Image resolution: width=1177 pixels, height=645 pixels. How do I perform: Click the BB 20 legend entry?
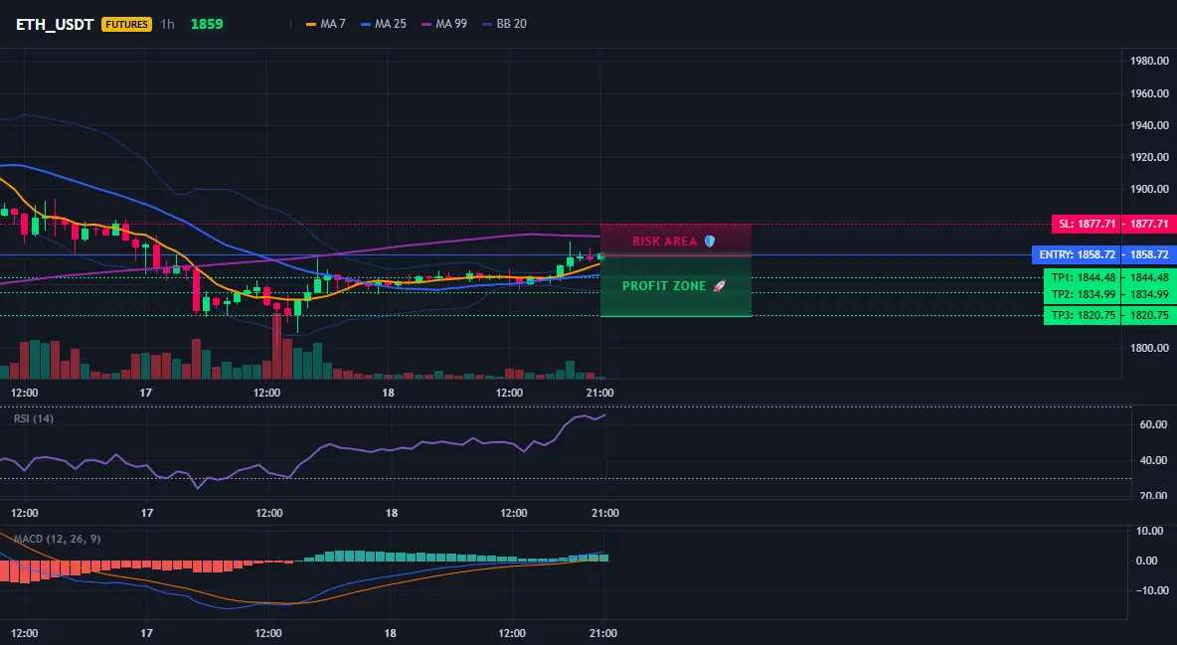click(x=504, y=24)
